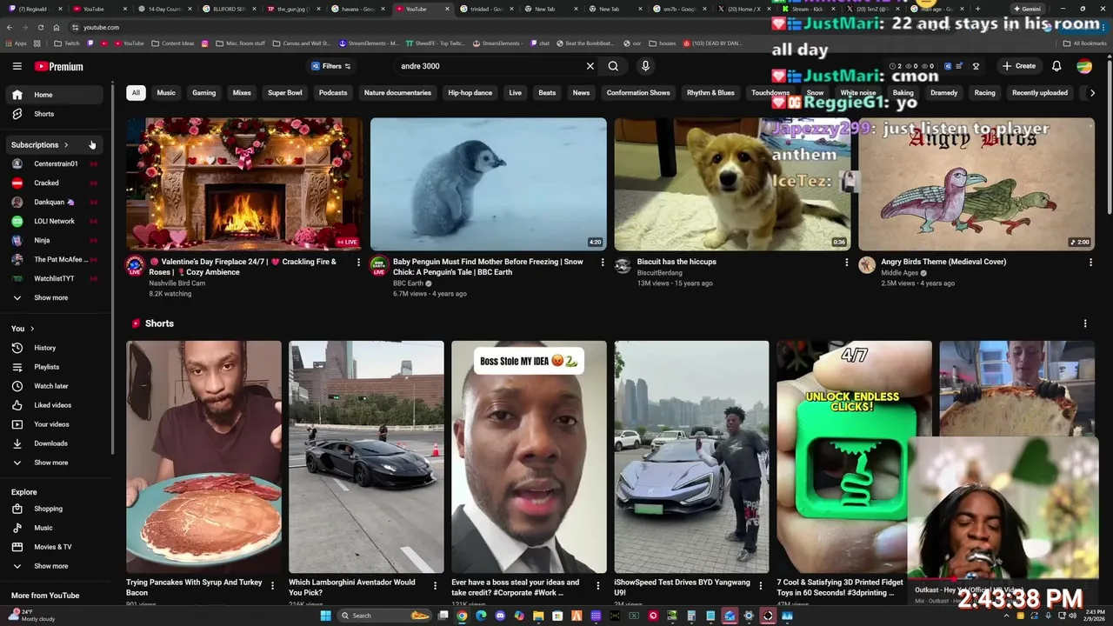Open options for Baby Penguin video

tap(602, 262)
